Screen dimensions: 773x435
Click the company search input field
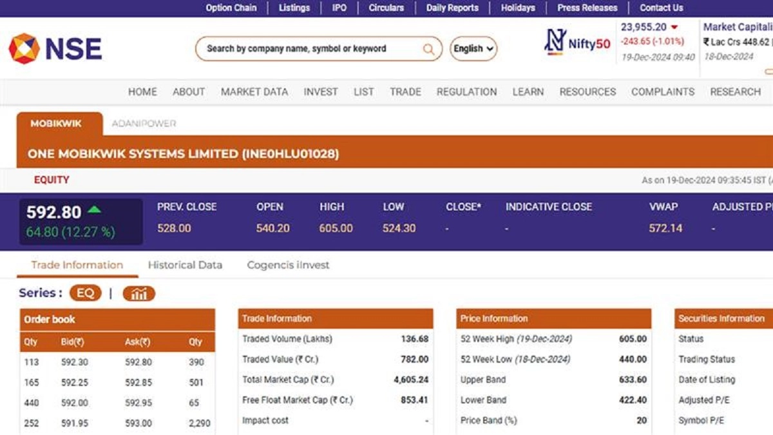[x=312, y=49]
